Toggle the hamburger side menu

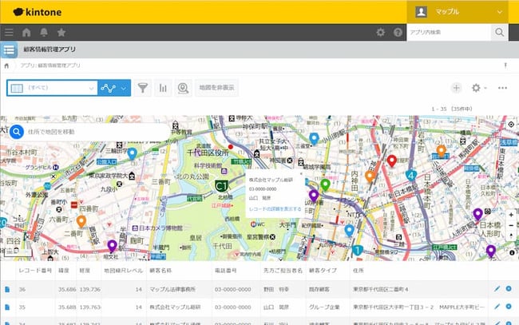(x=9, y=33)
